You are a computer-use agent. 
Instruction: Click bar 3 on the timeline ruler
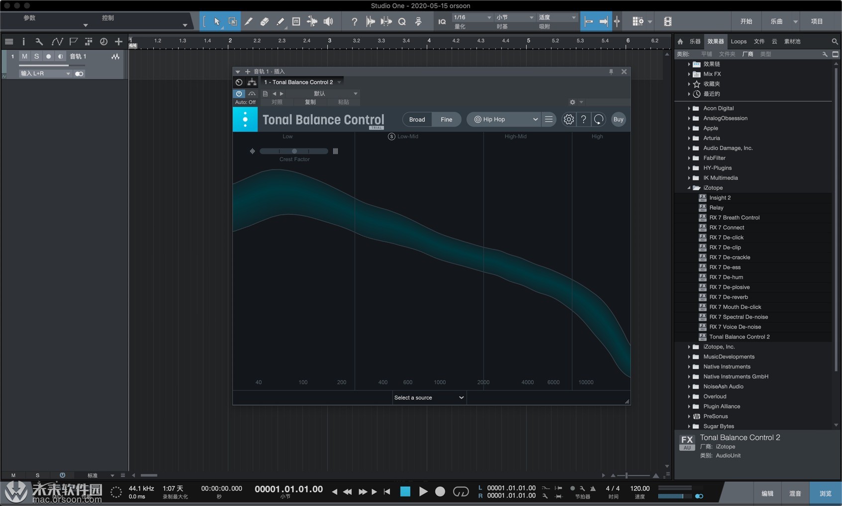329,41
